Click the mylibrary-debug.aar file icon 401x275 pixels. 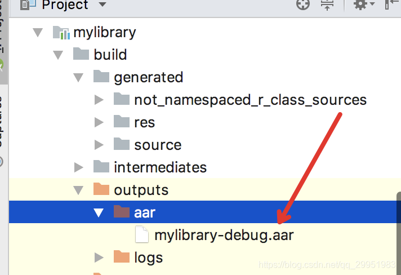(x=142, y=234)
